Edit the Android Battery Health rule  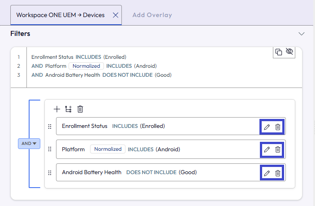267,173
